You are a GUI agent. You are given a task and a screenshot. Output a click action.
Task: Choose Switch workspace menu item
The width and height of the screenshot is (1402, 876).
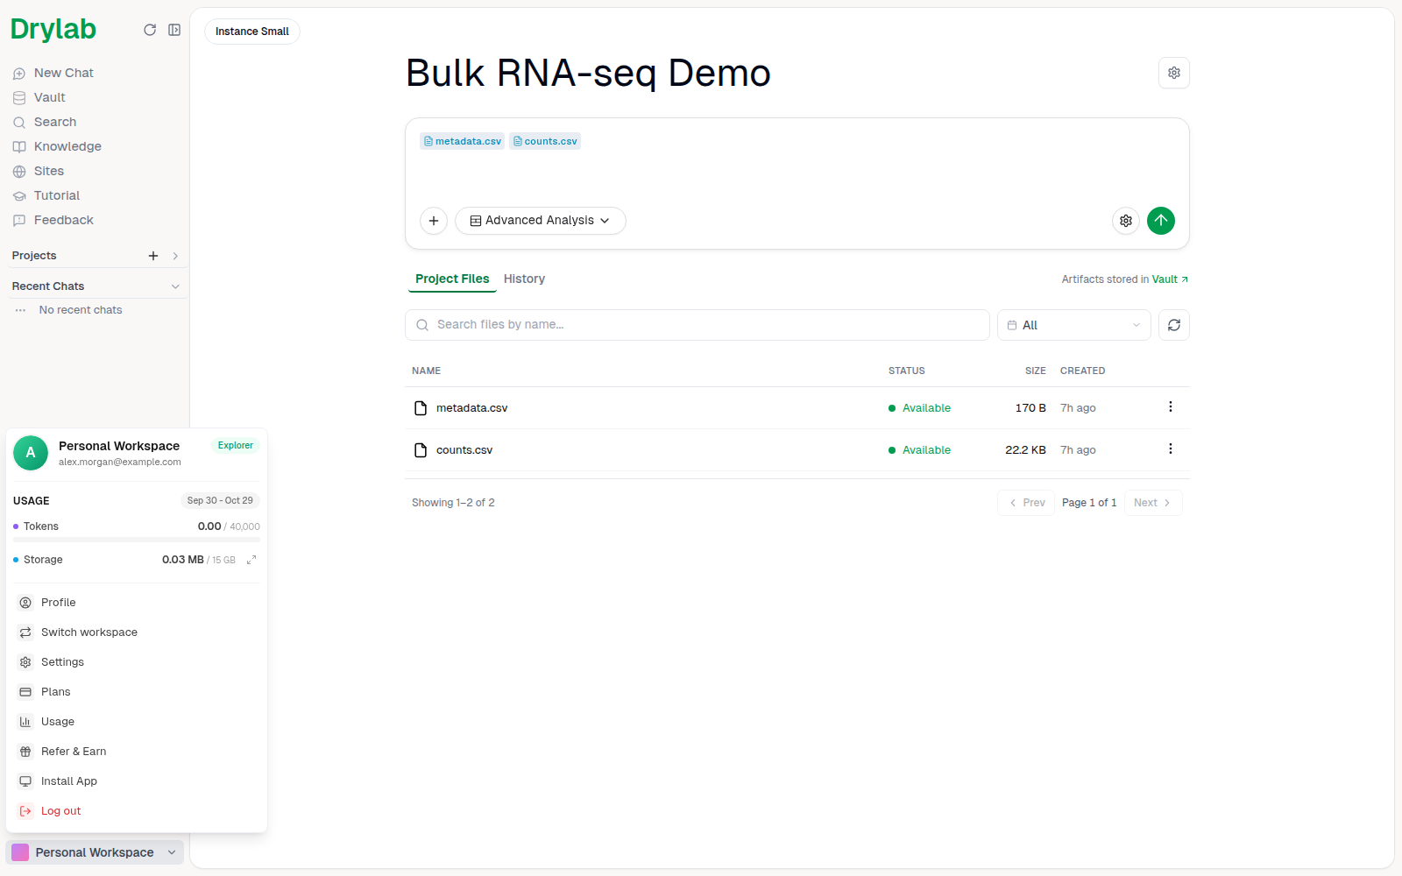(137, 632)
